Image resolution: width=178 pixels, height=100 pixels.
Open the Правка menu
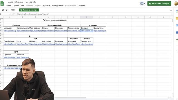click(16, 6)
